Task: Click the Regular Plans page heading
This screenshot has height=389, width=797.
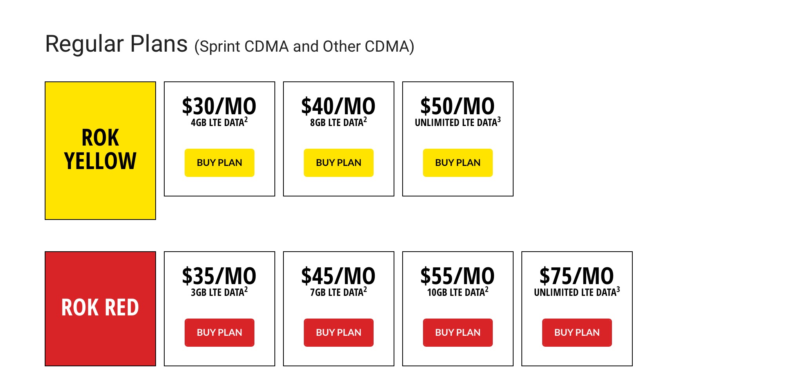Action: click(x=116, y=44)
